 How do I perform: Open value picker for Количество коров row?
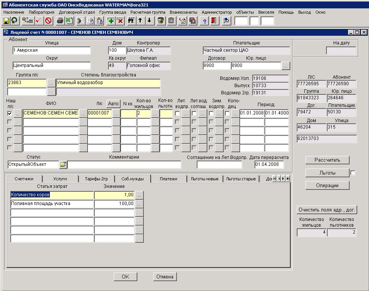pos(140,195)
